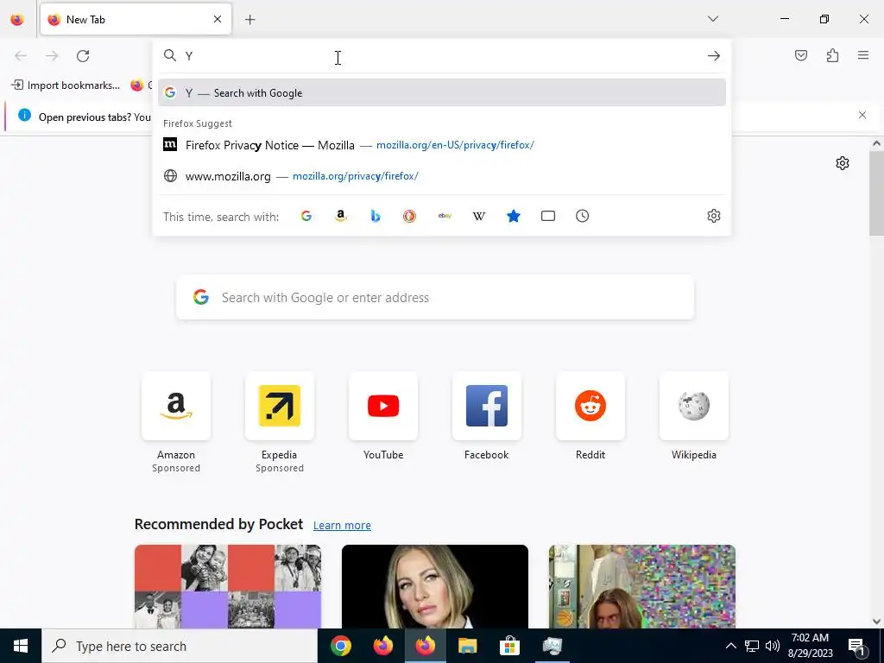The width and height of the screenshot is (884, 663).
Task: Search this time with Amazon icon
Action: click(x=340, y=216)
